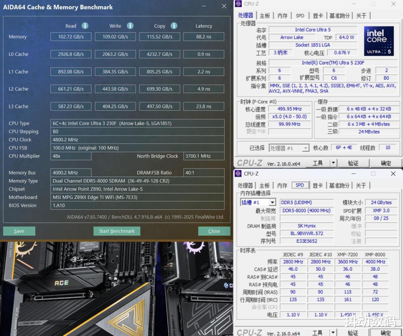Click the 验证 button in top CPU-Z

pos(353,163)
